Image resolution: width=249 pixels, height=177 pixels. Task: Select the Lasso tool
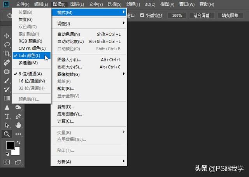tap(7, 45)
